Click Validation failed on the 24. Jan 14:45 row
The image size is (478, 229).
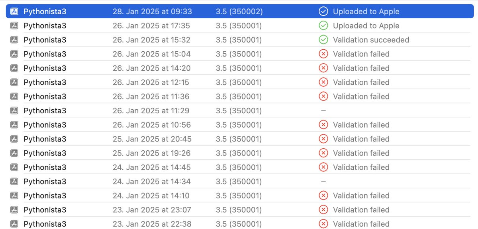click(361, 167)
